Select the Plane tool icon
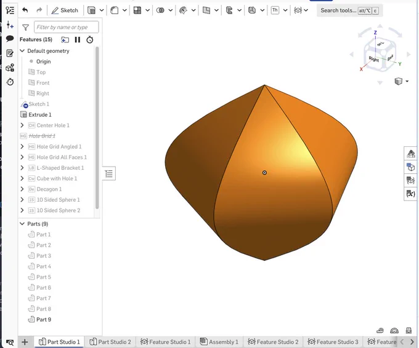The image size is (419, 348). [x=206, y=10]
